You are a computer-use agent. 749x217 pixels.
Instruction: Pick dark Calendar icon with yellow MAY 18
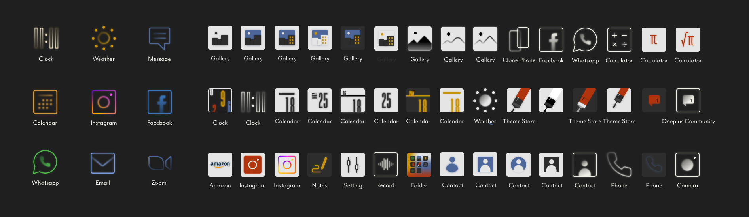pos(419,101)
